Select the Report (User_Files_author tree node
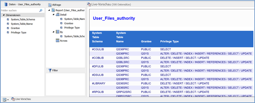Viewport: 255px width, 103px height. click(70, 10)
